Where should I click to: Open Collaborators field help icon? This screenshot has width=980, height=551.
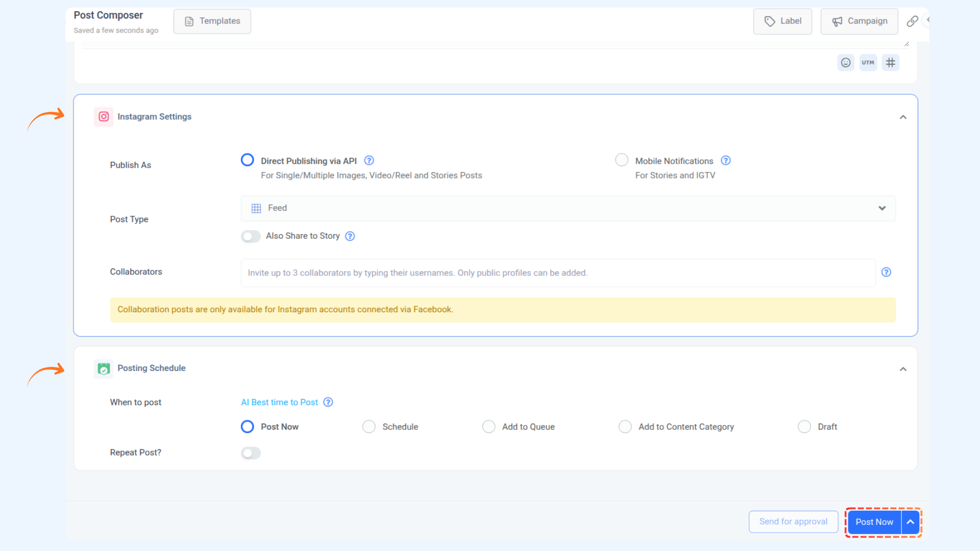tap(886, 272)
